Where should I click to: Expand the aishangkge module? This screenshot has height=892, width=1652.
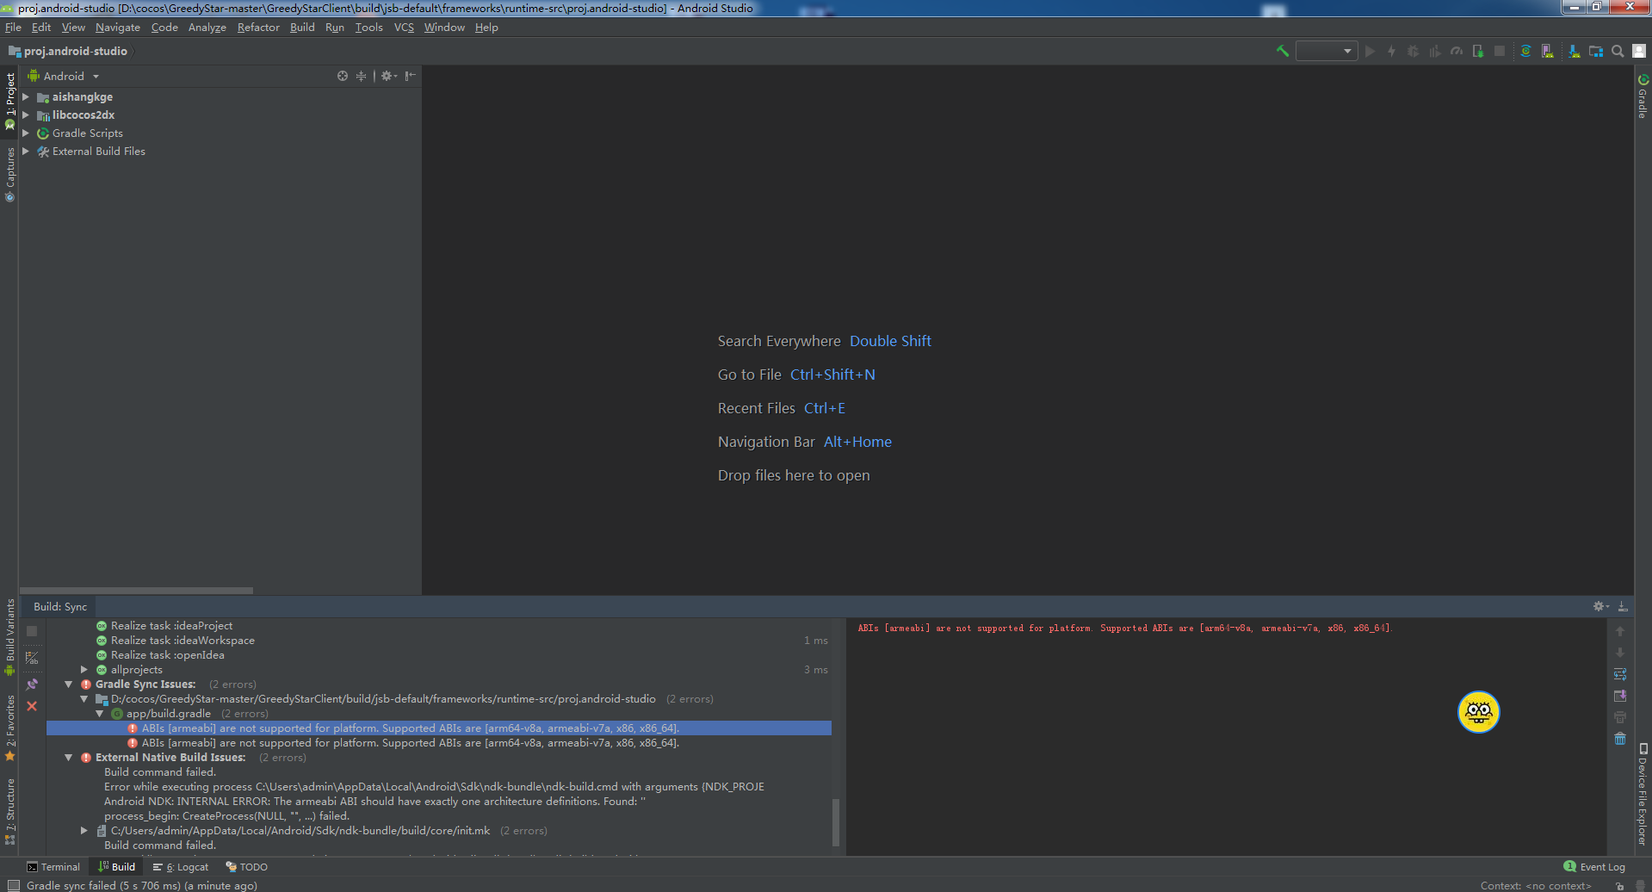coord(26,96)
